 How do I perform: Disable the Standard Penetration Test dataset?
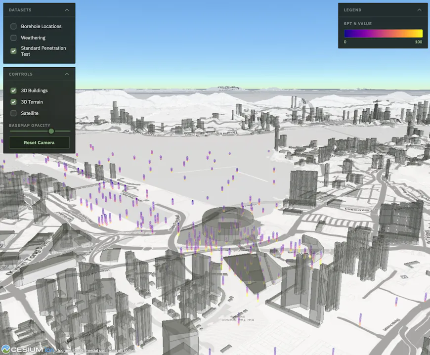(x=13, y=51)
